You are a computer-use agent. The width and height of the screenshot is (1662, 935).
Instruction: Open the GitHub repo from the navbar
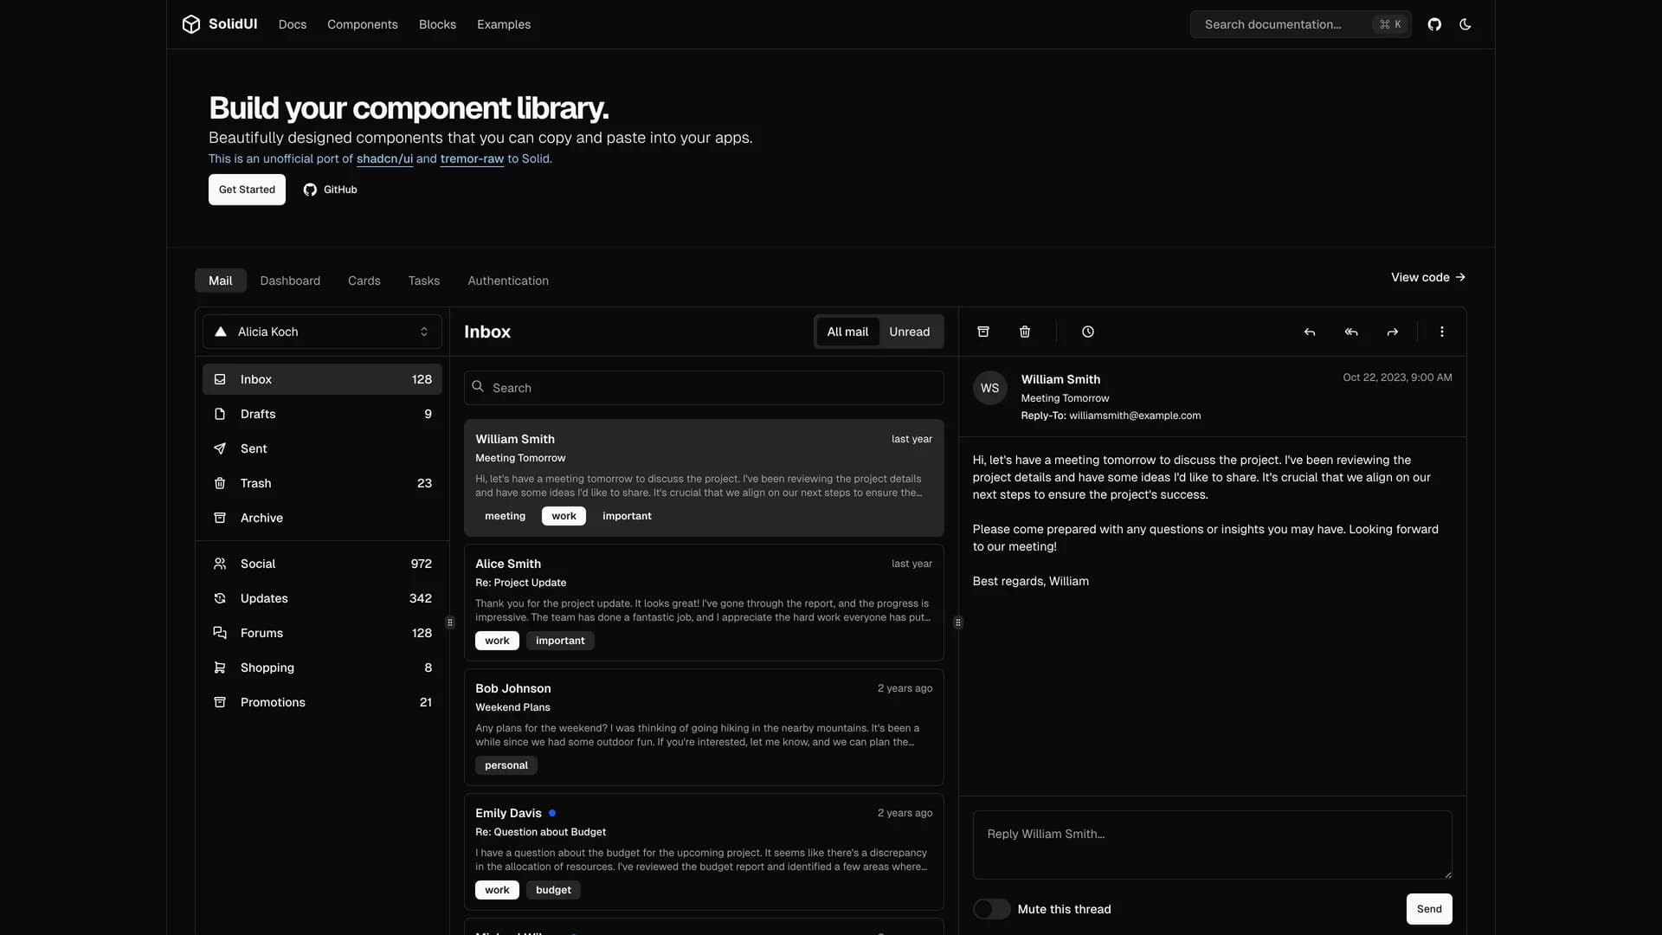pos(1434,24)
